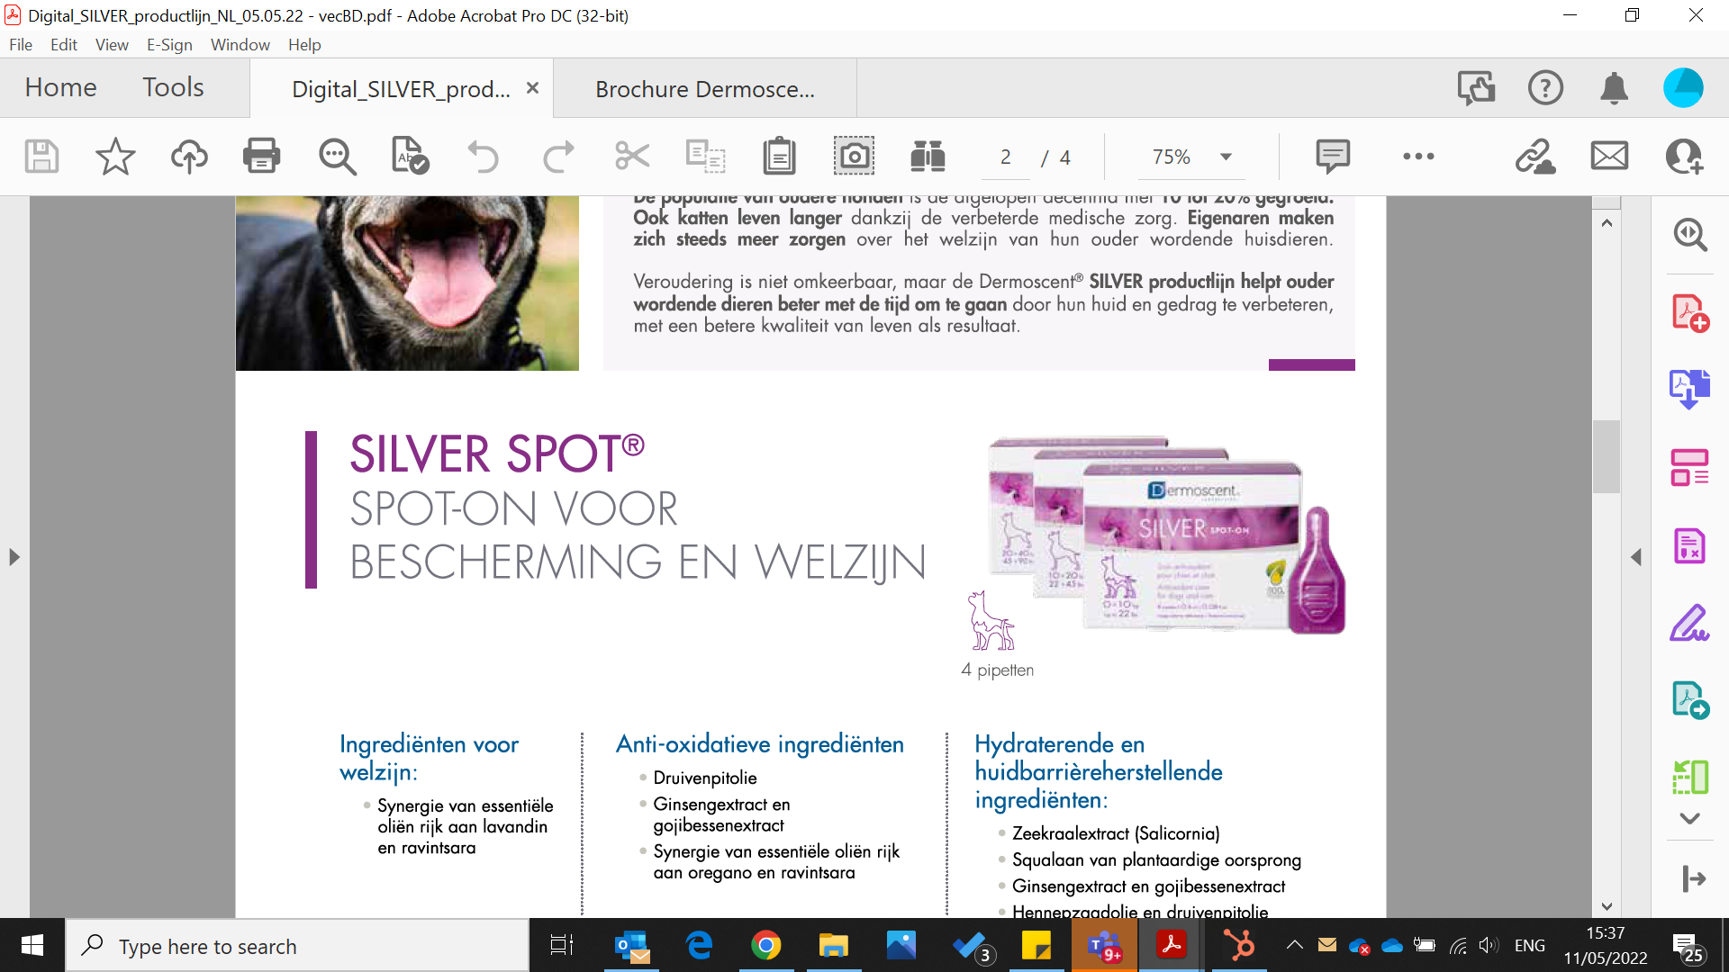Open Create PDF tool in sidebar

coord(1689,313)
